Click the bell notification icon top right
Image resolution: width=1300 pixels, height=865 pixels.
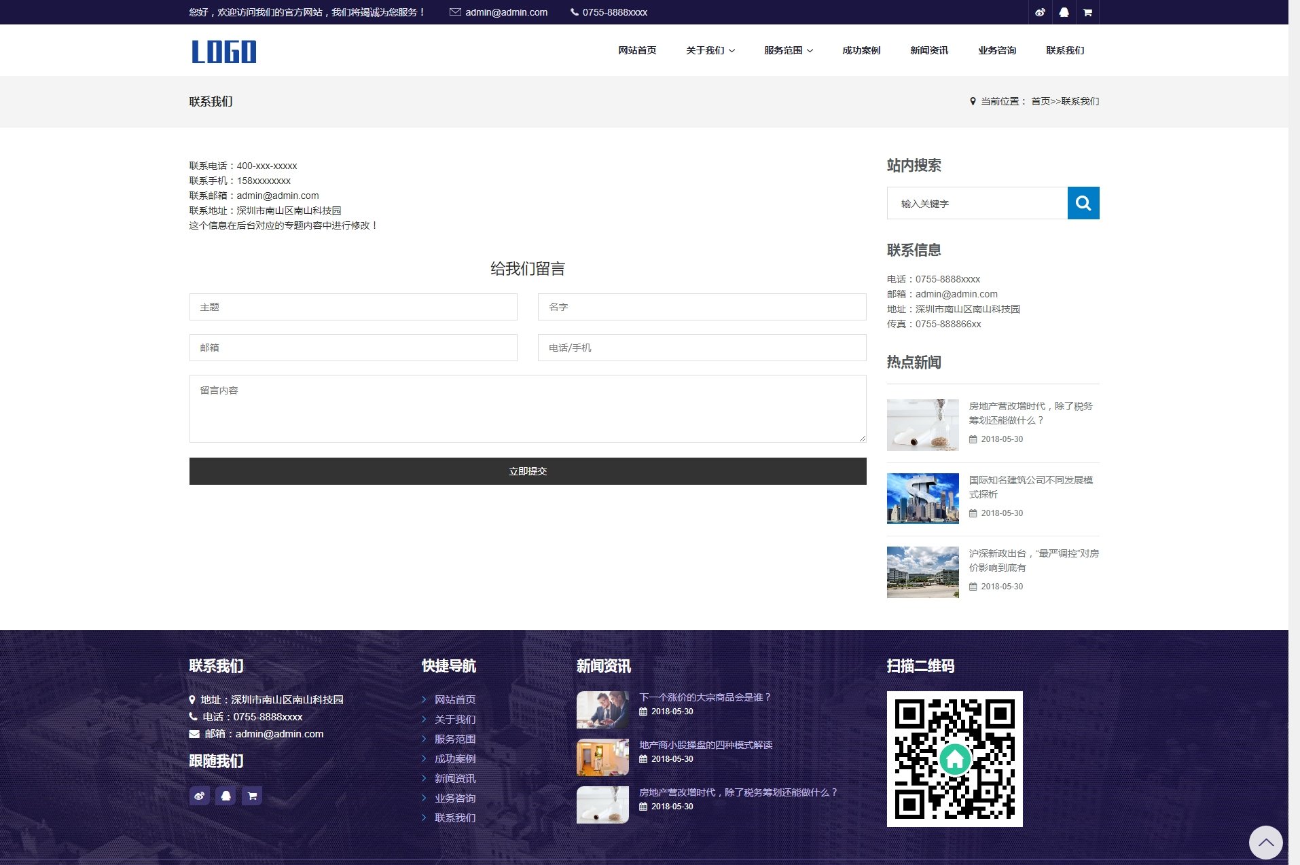pos(1064,12)
